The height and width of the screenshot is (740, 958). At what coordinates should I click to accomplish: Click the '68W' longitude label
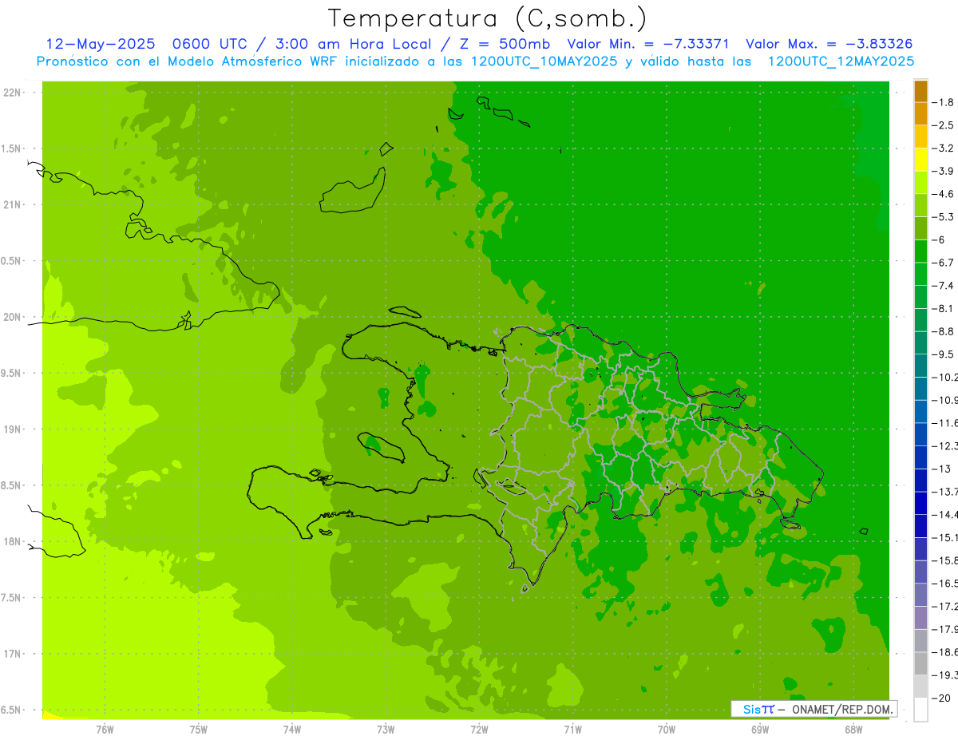(853, 730)
